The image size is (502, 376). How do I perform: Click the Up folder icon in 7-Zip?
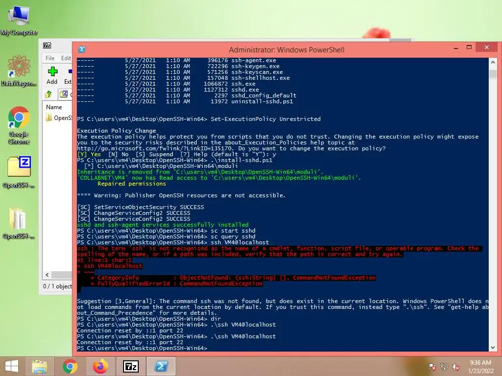(x=49, y=94)
